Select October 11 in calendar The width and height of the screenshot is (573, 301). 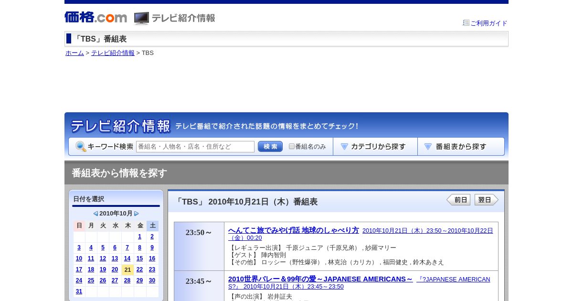pyautogui.click(x=91, y=258)
